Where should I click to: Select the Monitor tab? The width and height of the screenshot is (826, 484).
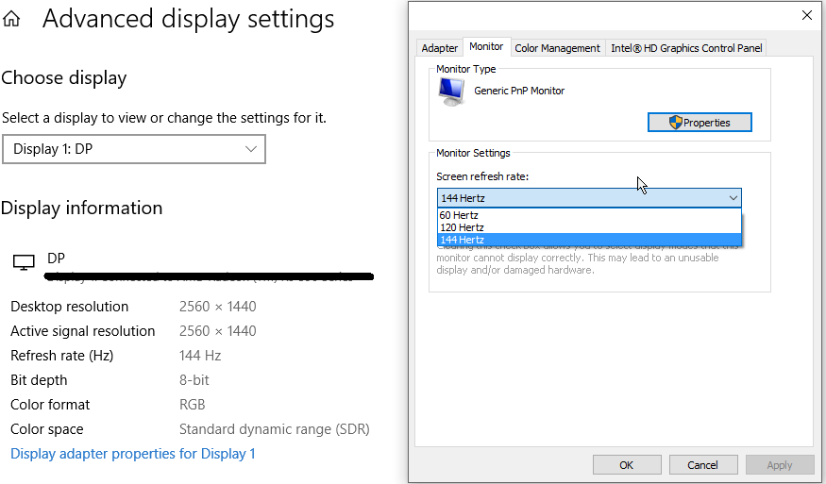(x=486, y=47)
